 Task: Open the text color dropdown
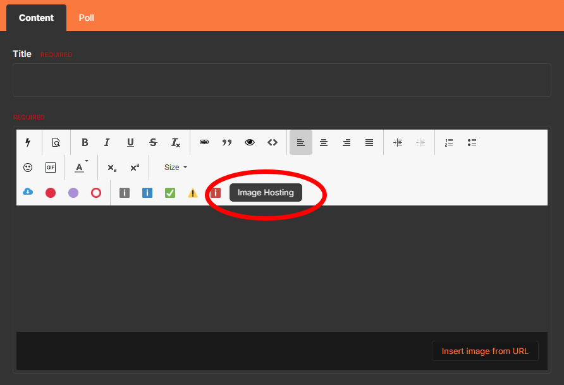click(81, 167)
